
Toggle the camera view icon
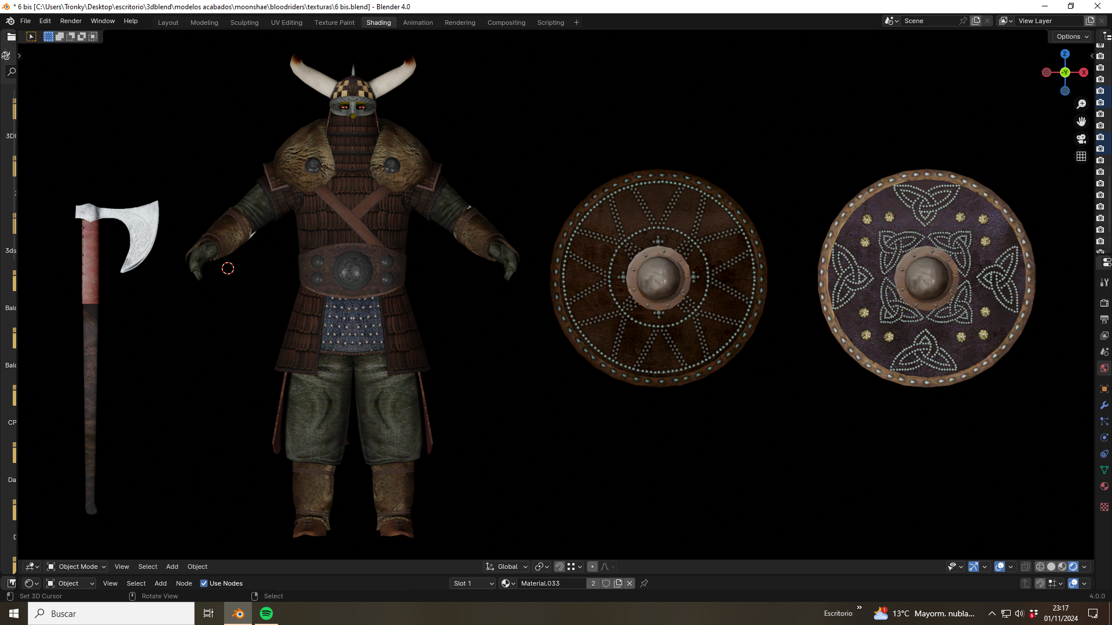(1081, 139)
